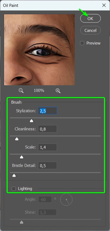
Task: Click the Scale slider handle
Action: 22,157
